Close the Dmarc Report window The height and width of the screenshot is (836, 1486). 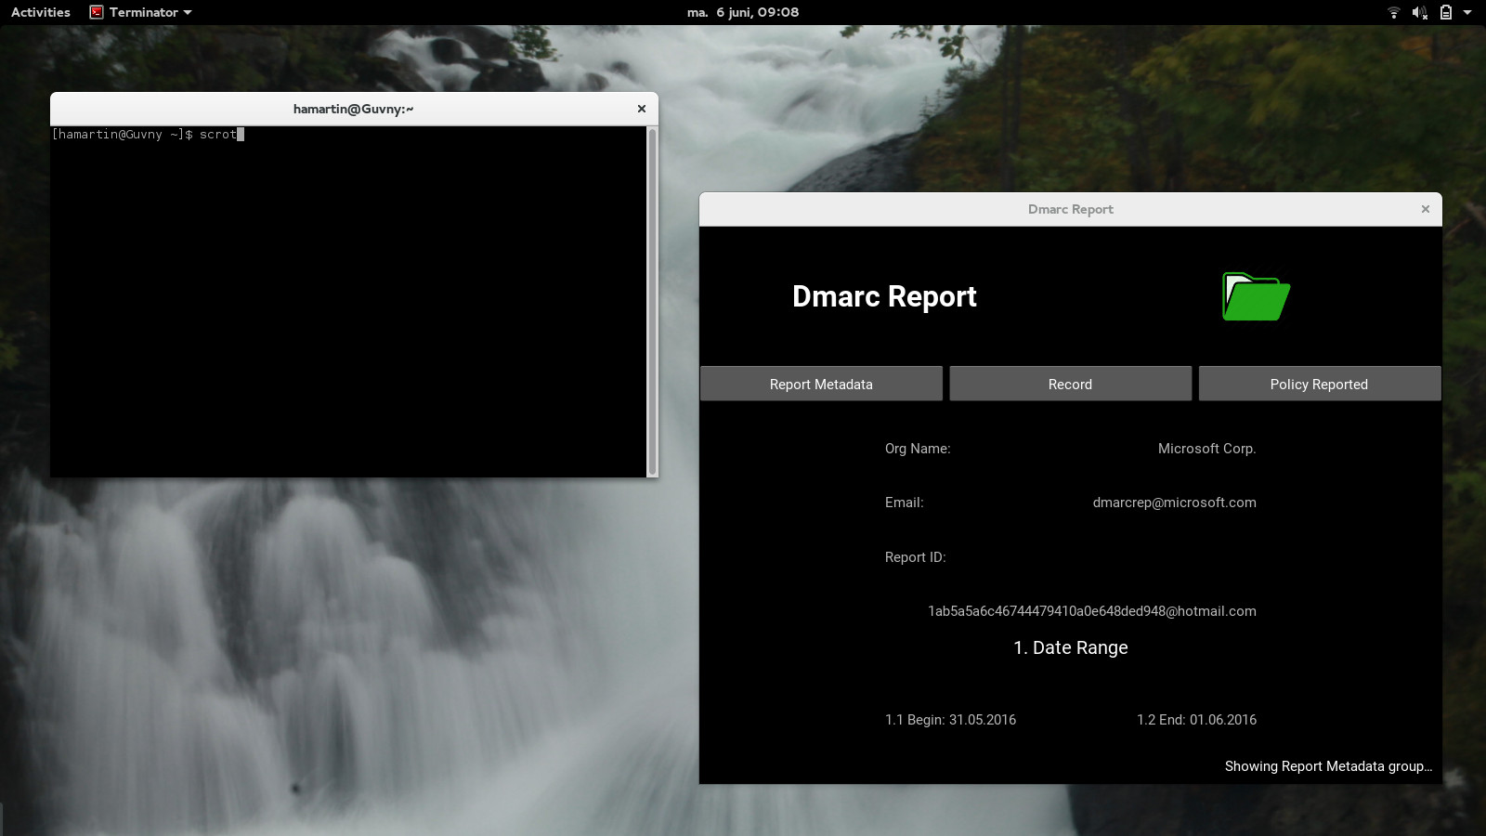tap(1426, 209)
